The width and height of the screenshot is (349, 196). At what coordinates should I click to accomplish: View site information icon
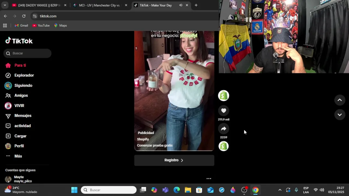point(35,16)
